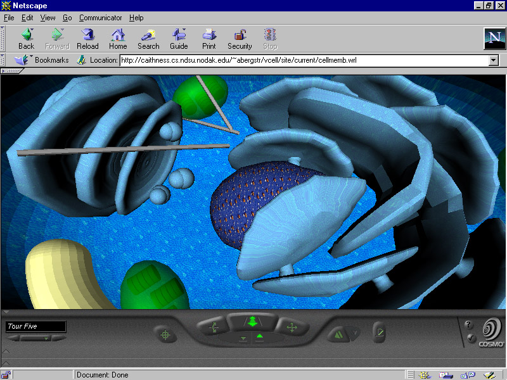Open the Communicator menu
Viewport: 507px width, 380px height.
click(101, 18)
